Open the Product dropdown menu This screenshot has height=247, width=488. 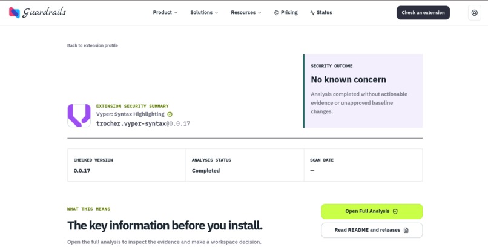point(165,13)
